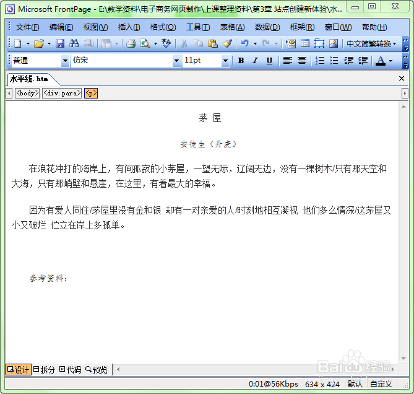
Task: Open the 帮助(H) menu
Action: pyautogui.click(x=374, y=27)
